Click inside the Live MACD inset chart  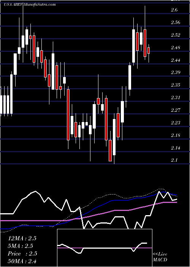104,248
